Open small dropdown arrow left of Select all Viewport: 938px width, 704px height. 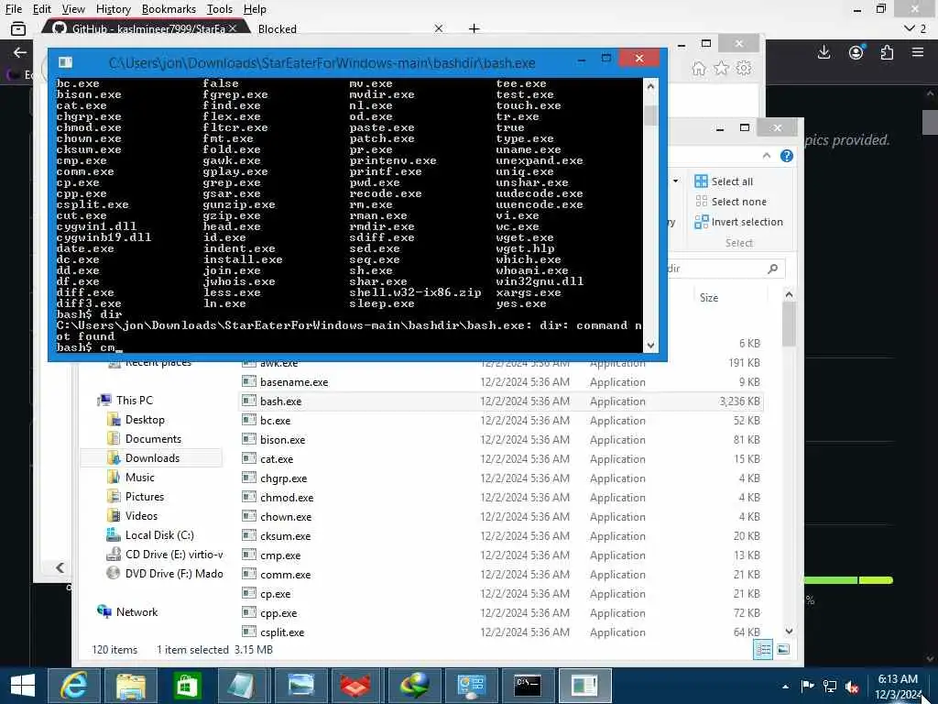coord(675,181)
